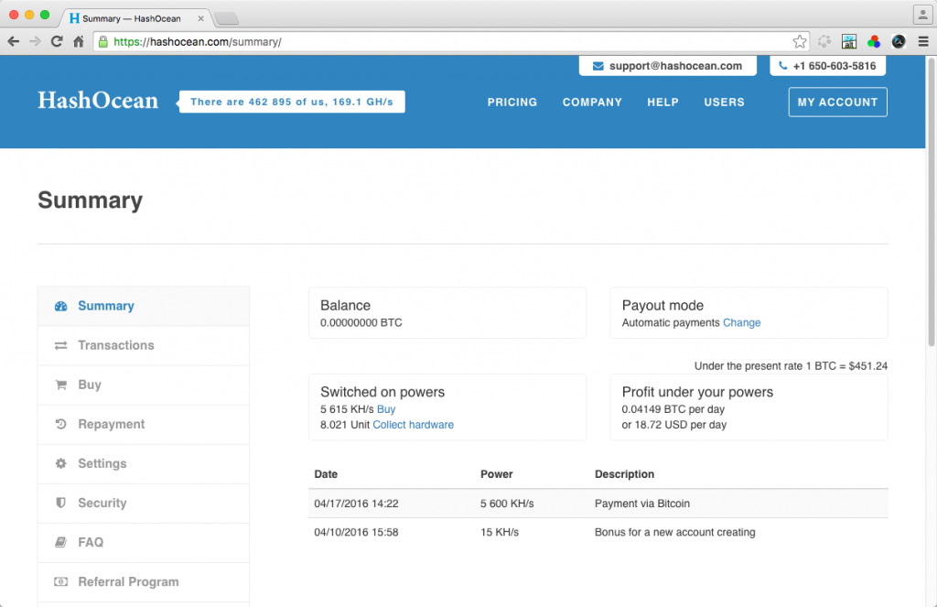This screenshot has height=607, width=937.
Task: Click the HashOcean logo
Action: (98, 101)
